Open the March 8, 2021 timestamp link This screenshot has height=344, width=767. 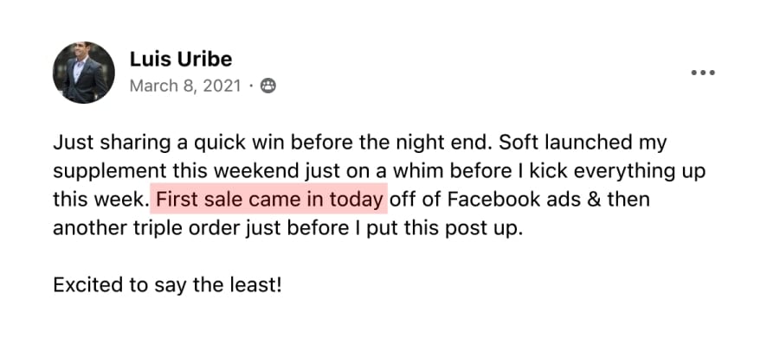coord(185,86)
